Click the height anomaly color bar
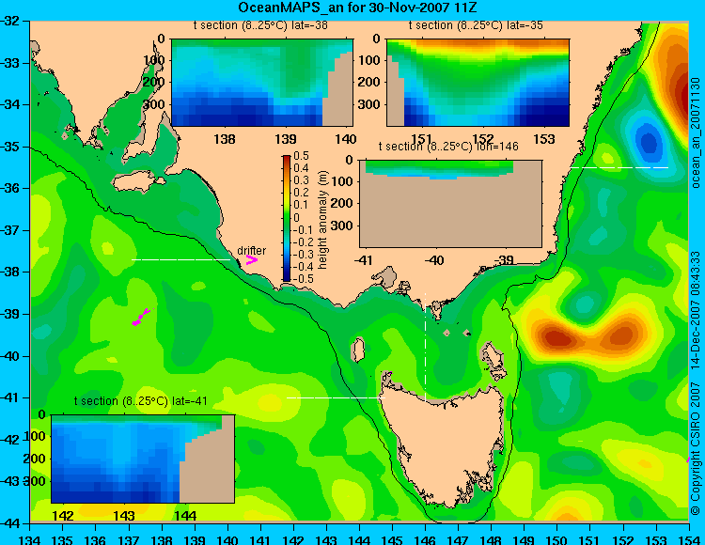 point(287,218)
